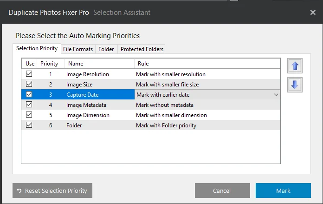Screen dimensions: 323x204
Task: Select the Image Metadata name cell
Action: (86, 105)
